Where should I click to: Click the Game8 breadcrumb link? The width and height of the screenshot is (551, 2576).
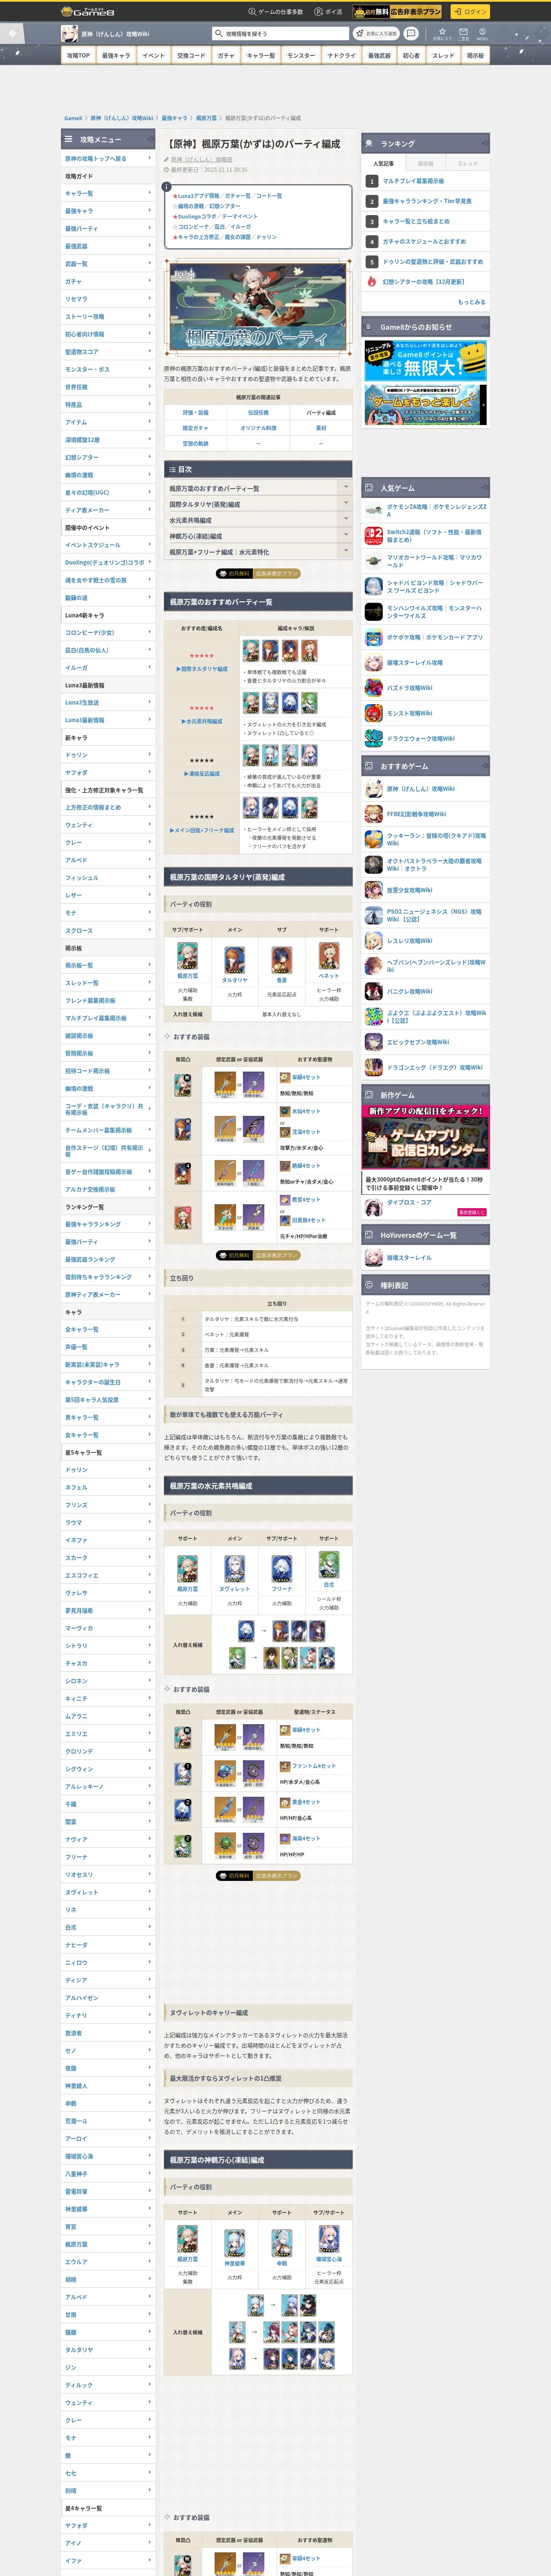pyautogui.click(x=73, y=118)
